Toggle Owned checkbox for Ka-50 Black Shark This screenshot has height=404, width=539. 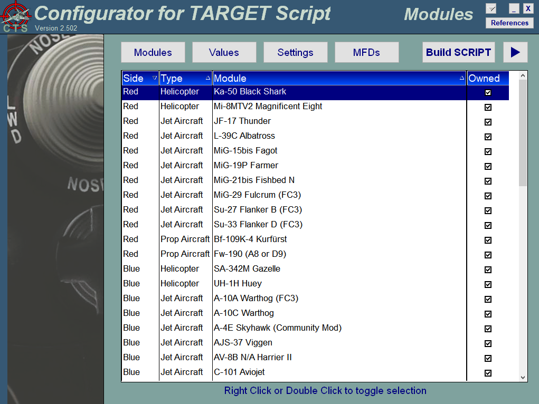(488, 92)
